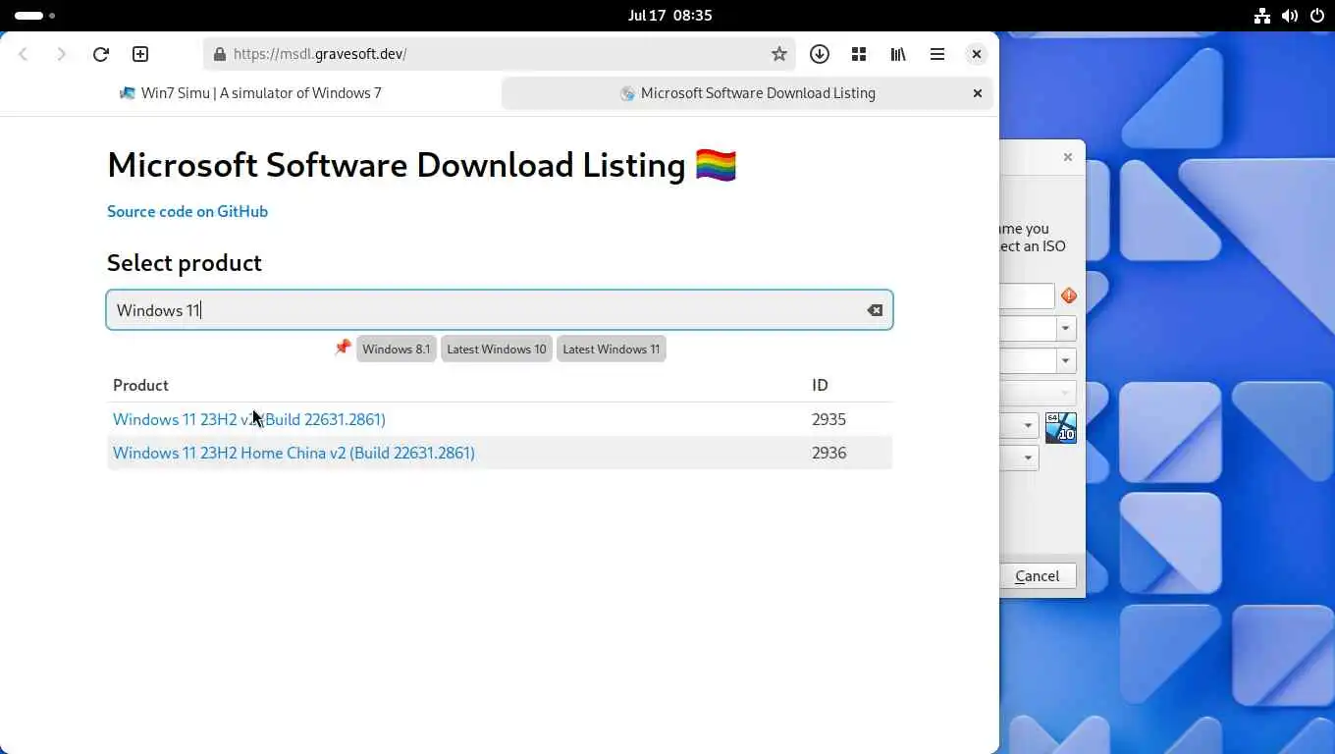Open the bookmarks library icon
The height and width of the screenshot is (754, 1335).
pyautogui.click(x=898, y=54)
